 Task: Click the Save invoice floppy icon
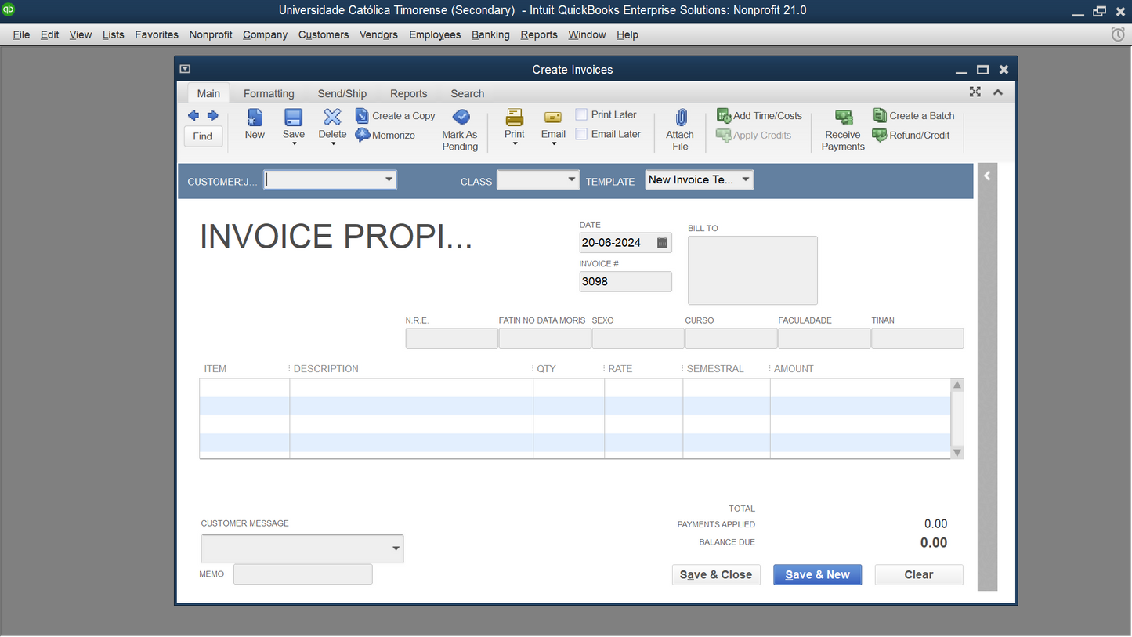(293, 118)
